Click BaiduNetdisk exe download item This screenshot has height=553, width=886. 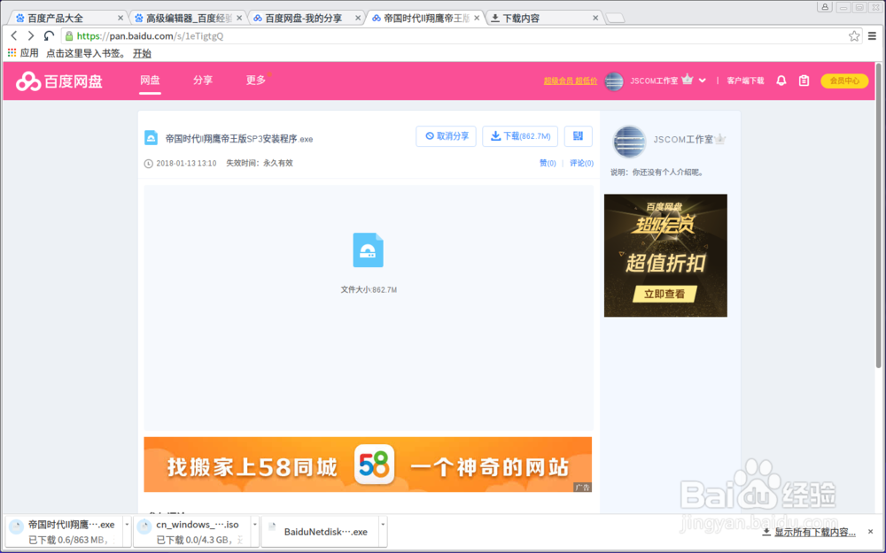pos(321,532)
